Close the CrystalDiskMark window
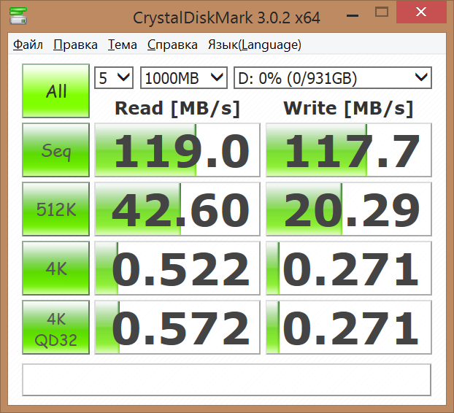 (x=421, y=12)
